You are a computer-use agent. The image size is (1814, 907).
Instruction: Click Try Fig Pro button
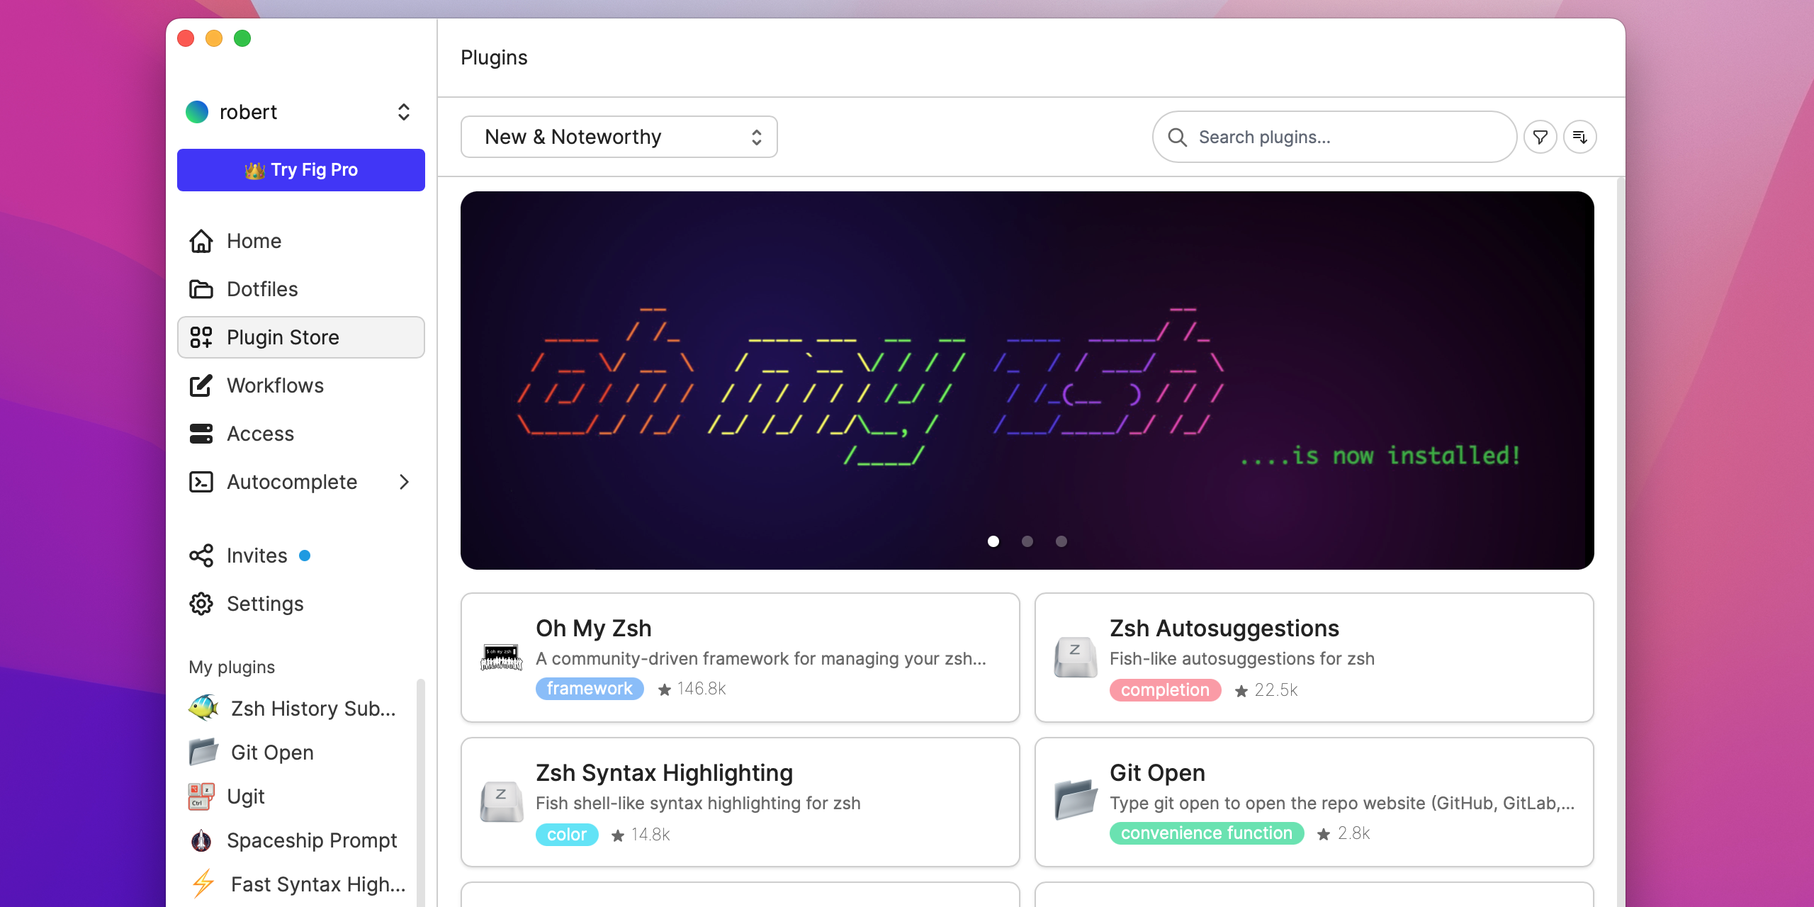tap(300, 170)
